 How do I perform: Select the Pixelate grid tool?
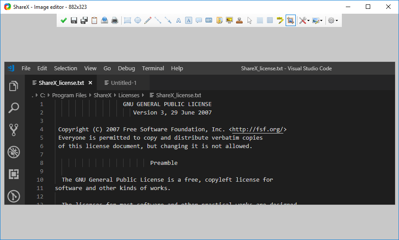[270, 20]
